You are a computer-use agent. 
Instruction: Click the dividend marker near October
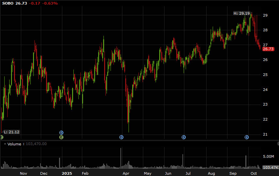247,137
